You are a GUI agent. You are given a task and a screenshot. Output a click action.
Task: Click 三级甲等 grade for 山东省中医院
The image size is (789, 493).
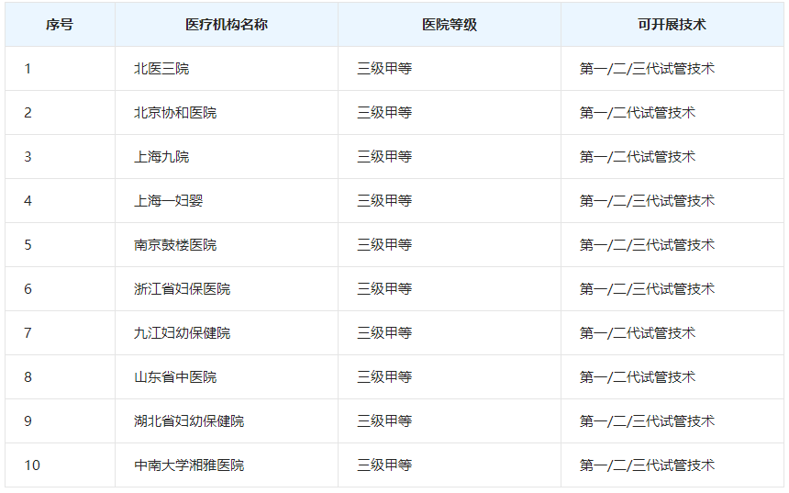[x=384, y=377]
